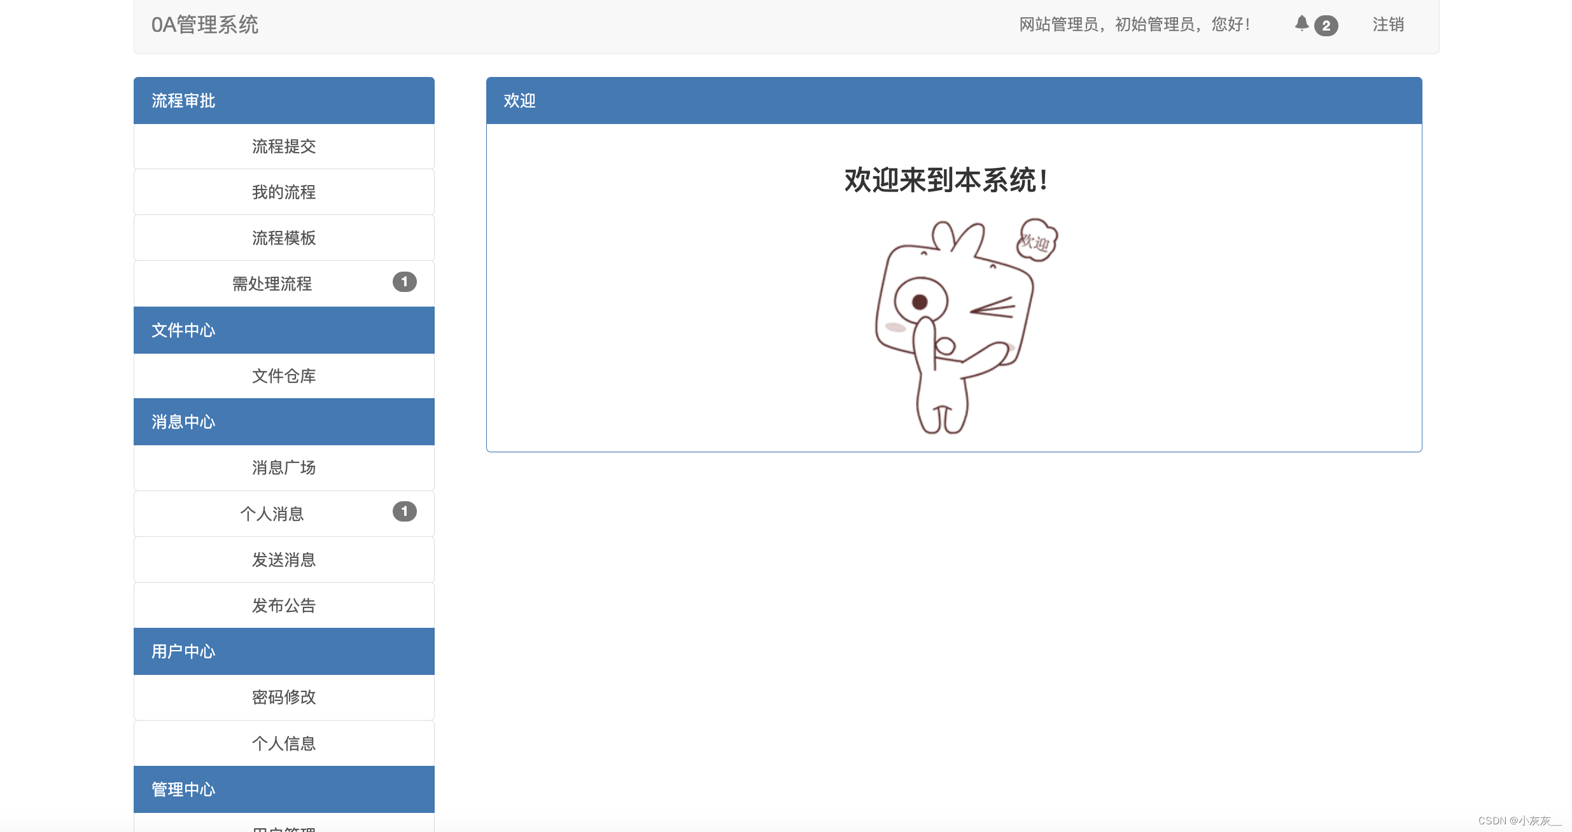This screenshot has height=832, width=1572.
Task: Click the badge on 个人消息
Action: 405,511
